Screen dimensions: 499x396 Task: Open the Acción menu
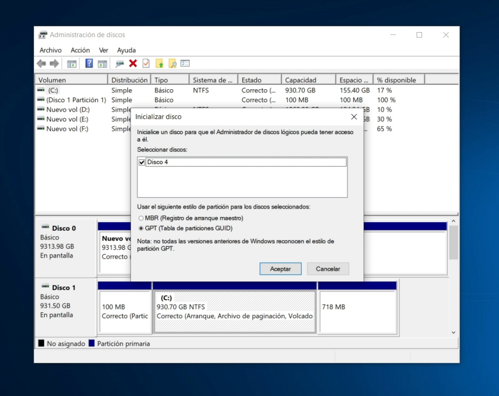point(80,50)
